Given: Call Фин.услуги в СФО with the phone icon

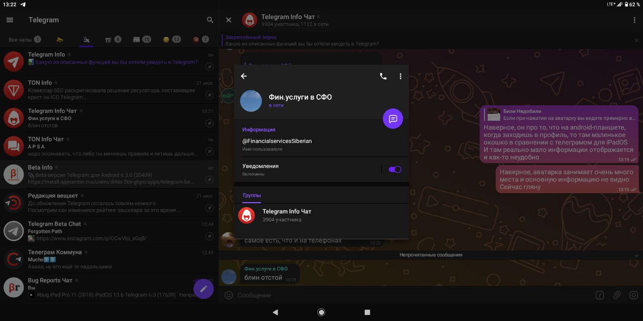Looking at the screenshot, I should coord(383,76).
